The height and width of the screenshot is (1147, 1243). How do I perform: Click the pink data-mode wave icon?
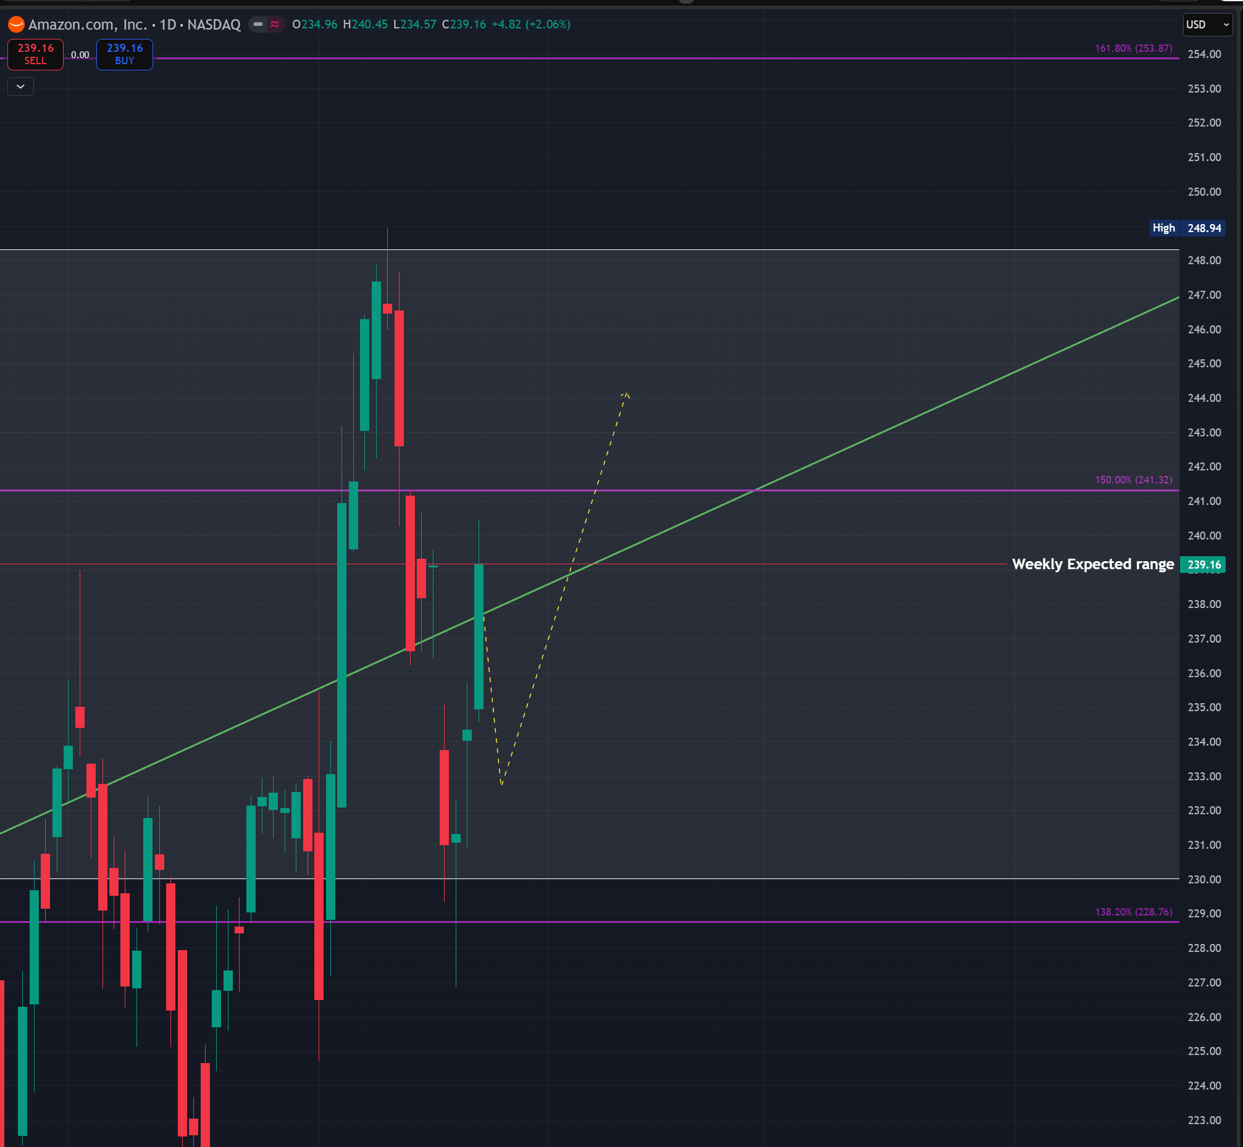pyautogui.click(x=274, y=24)
